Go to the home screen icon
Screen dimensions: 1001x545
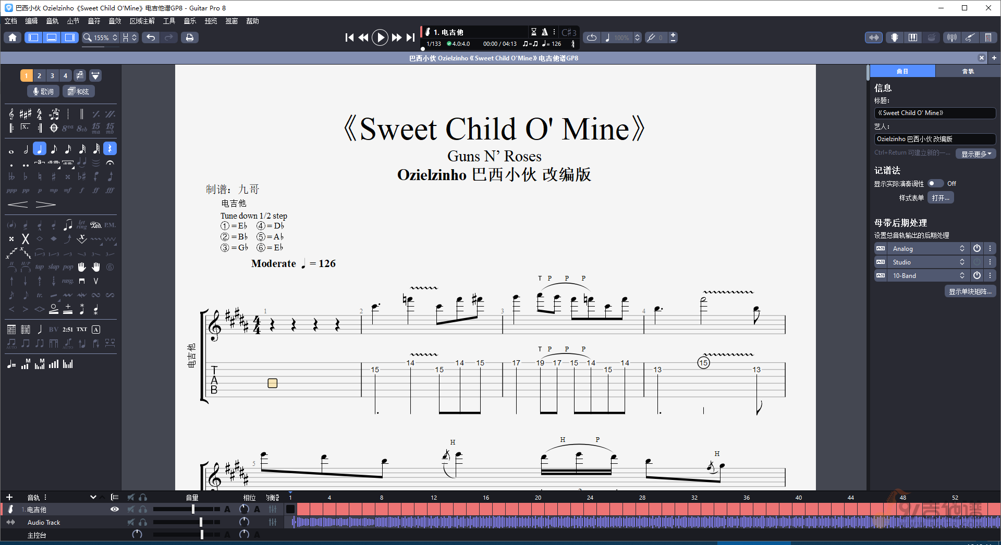point(13,37)
